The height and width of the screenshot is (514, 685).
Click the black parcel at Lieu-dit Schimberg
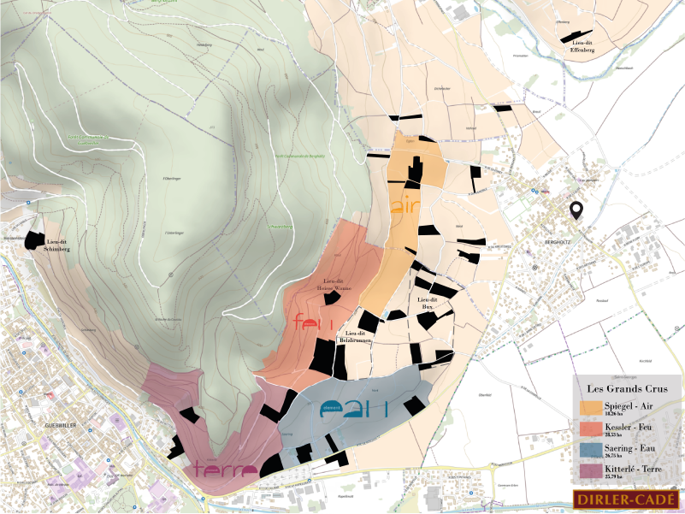[34, 240]
